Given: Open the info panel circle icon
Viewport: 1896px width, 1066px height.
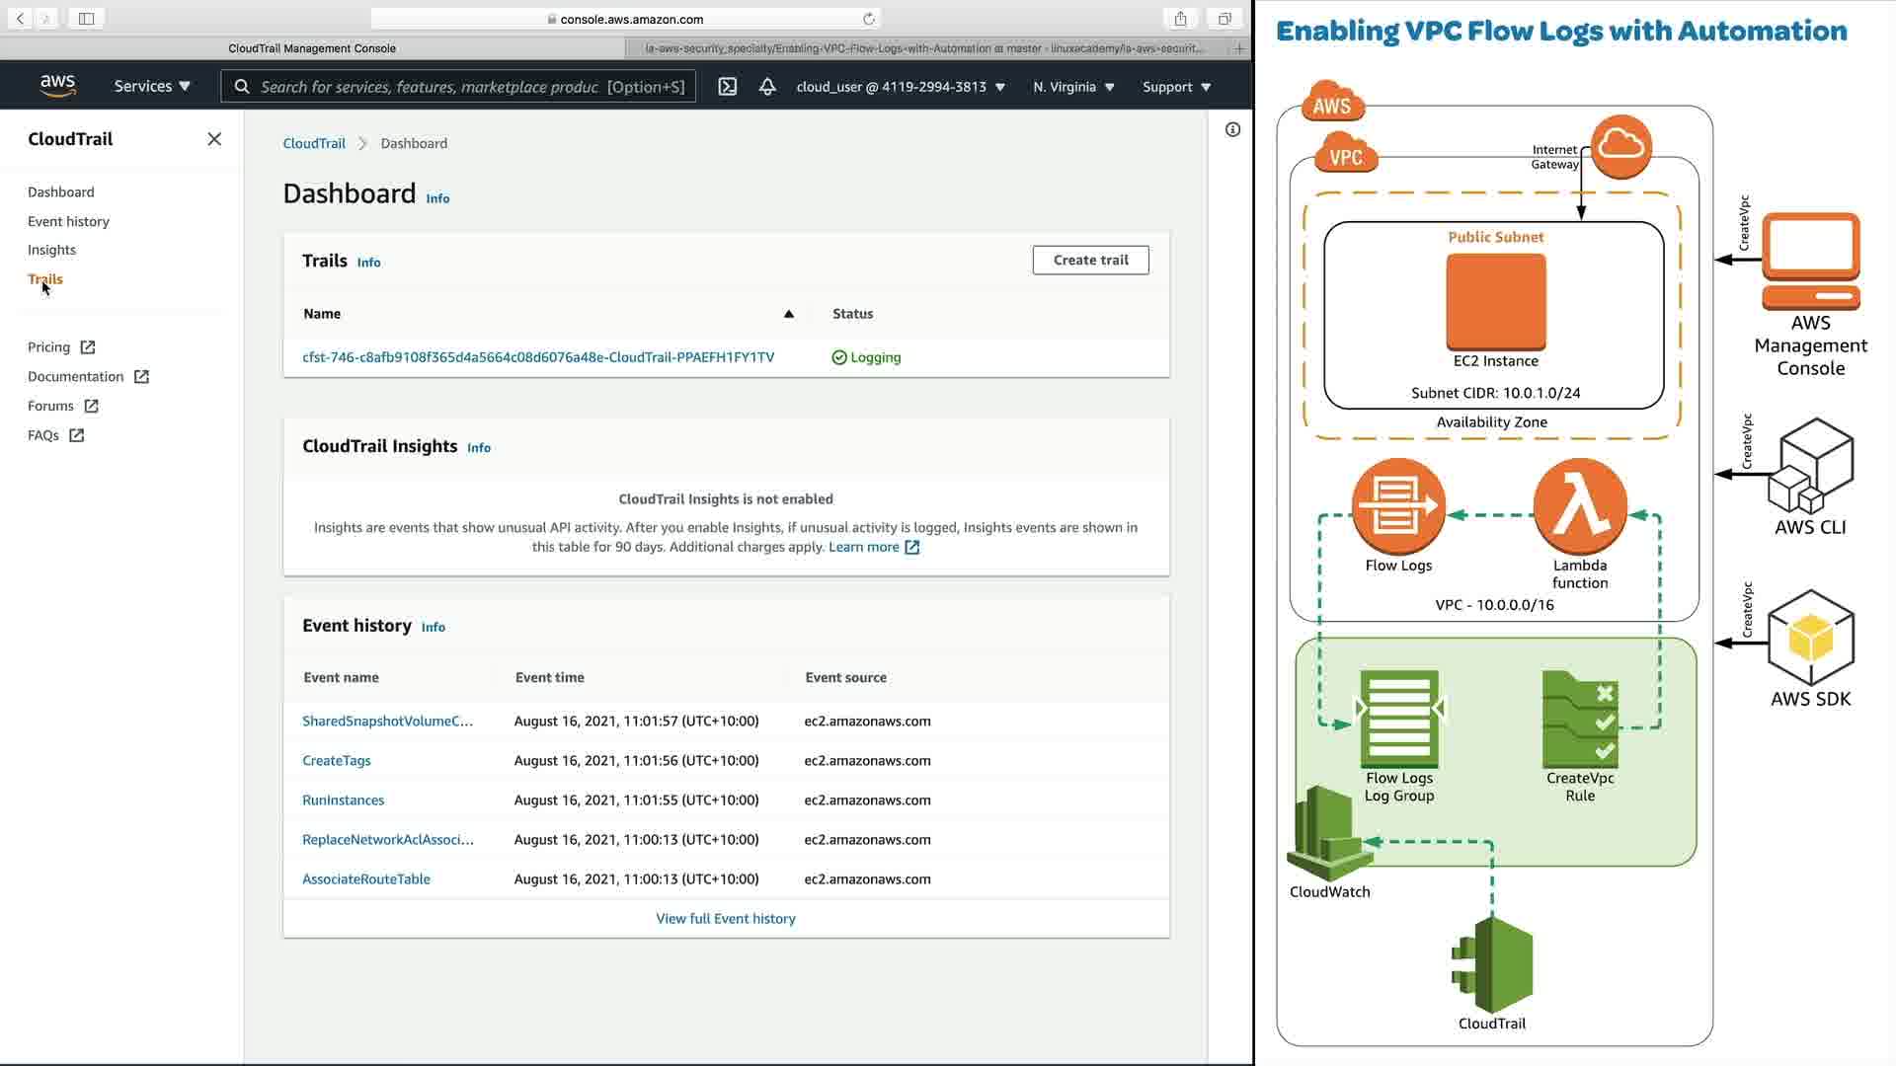Looking at the screenshot, I should point(1232,129).
